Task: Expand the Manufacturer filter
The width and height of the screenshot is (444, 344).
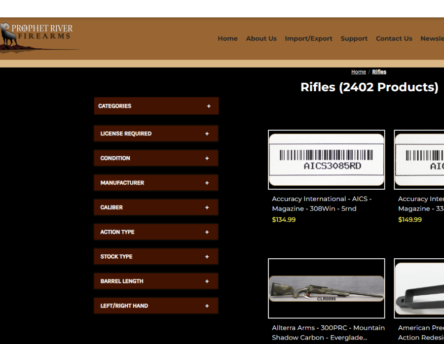Action: tap(156, 183)
